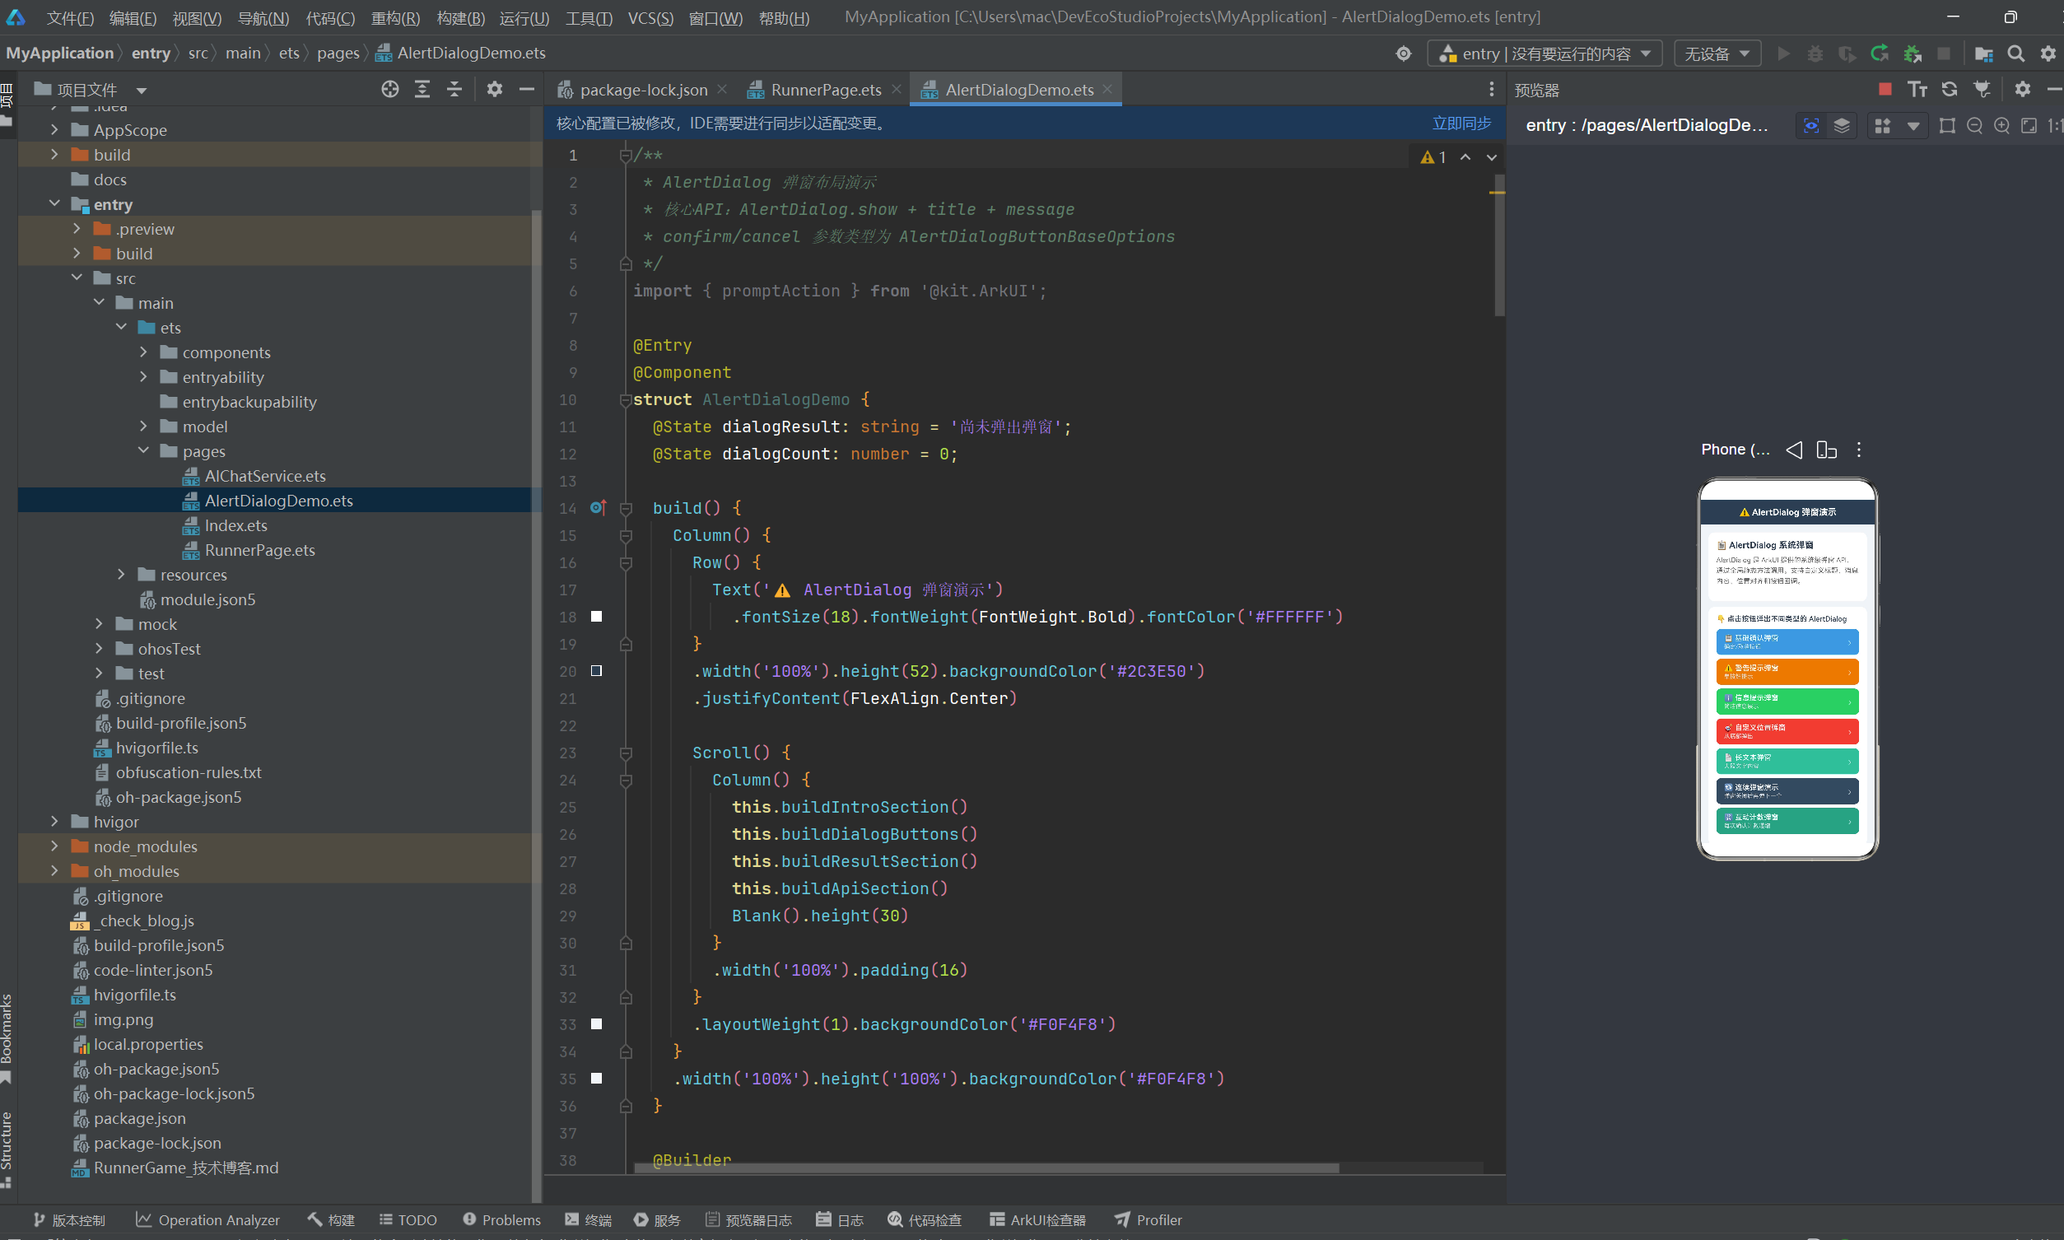Viewport: 2064px width, 1240px height.
Task: Click the green attach debugger bug icon
Action: click(1912, 54)
